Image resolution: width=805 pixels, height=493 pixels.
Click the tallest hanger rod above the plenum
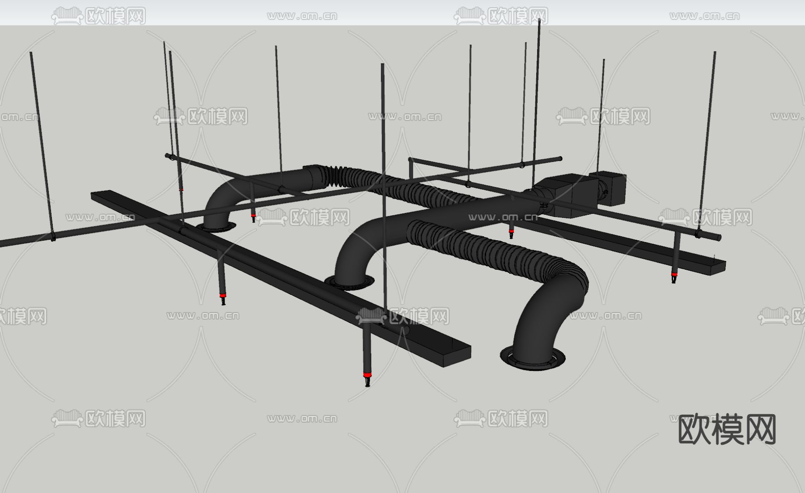click(537, 98)
